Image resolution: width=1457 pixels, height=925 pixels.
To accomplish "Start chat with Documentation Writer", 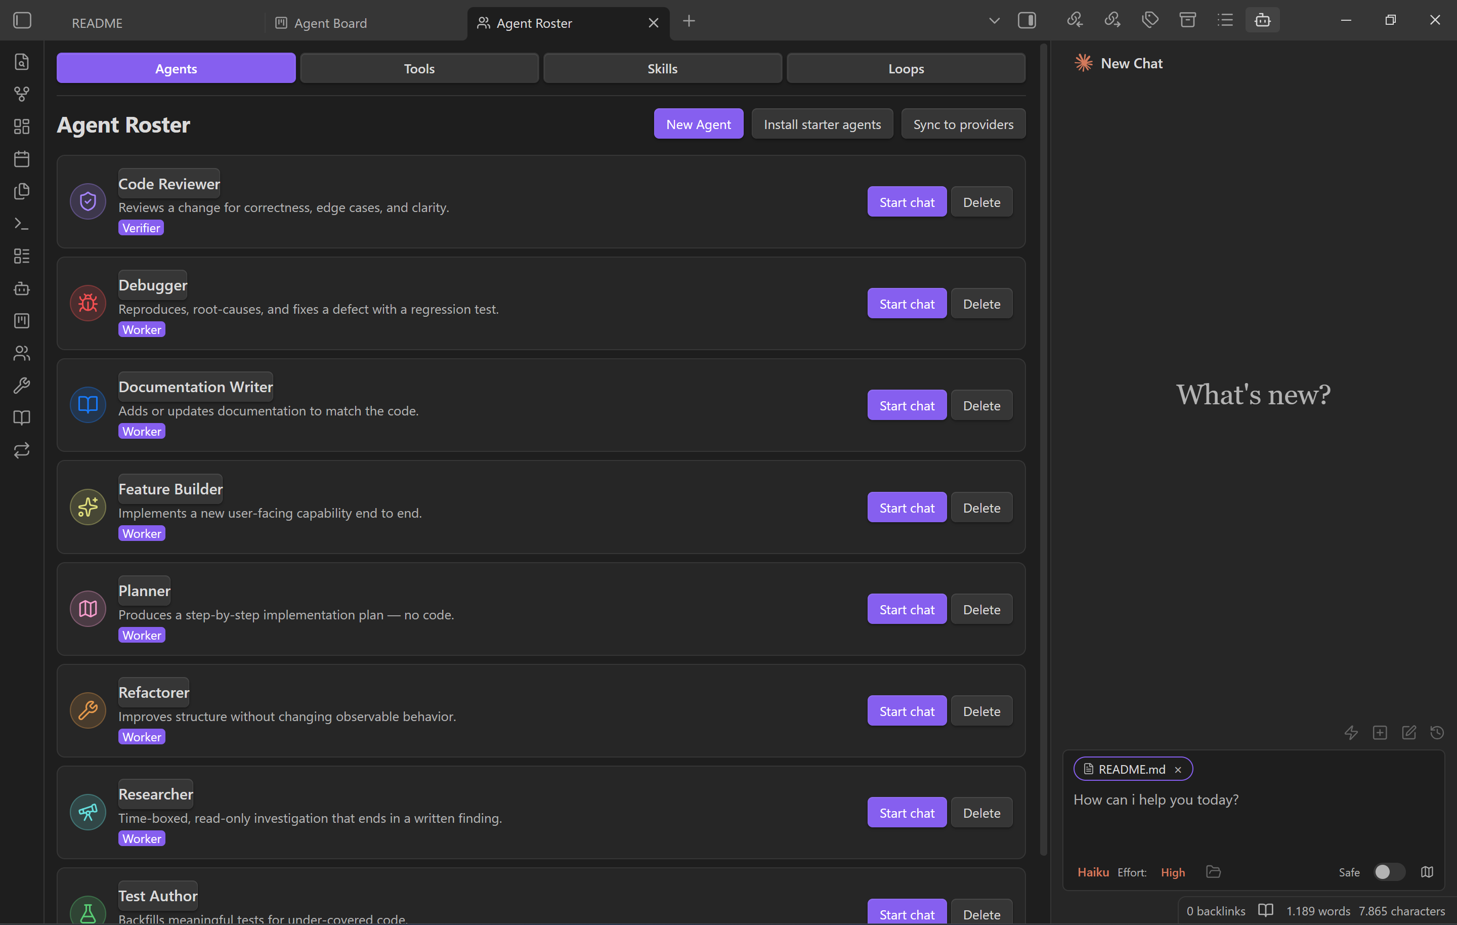I will [907, 406].
